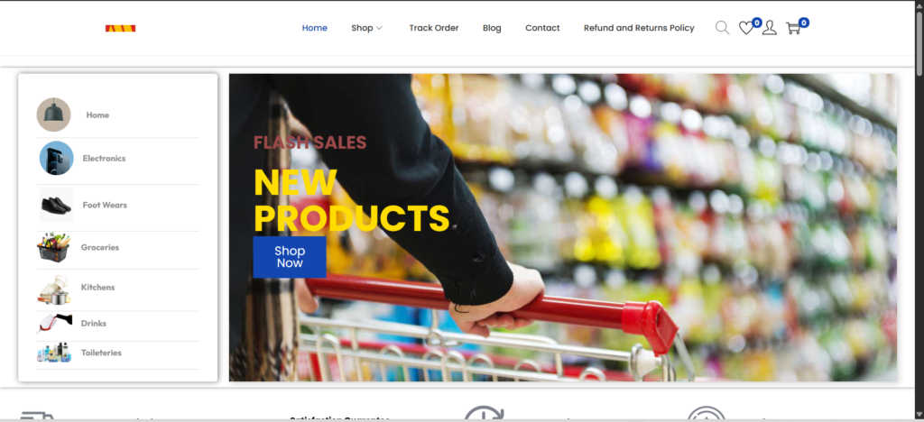Expand the Shop dropdown chevron
This screenshot has width=924, height=422.
380,28
